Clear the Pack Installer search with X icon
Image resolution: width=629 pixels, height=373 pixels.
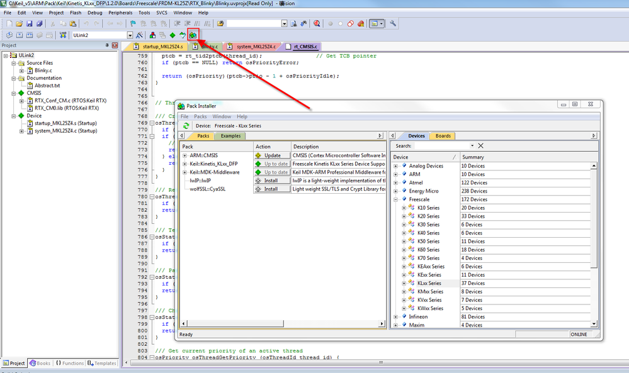[480, 146]
